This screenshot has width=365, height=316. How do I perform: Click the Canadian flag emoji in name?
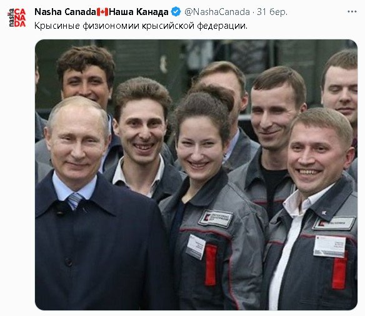coord(102,12)
